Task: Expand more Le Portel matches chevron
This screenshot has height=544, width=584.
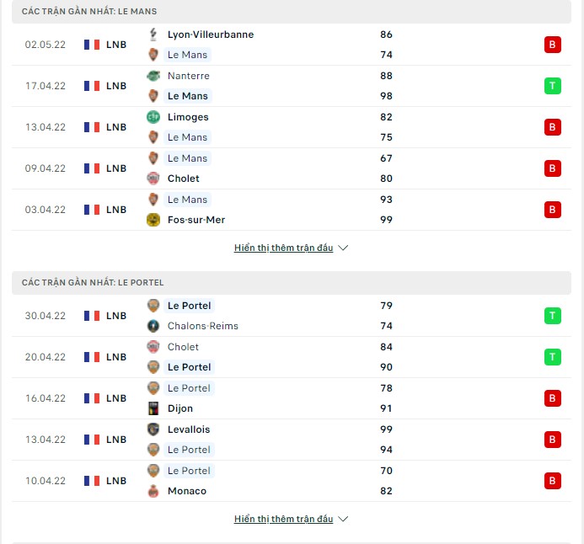Action: click(343, 519)
